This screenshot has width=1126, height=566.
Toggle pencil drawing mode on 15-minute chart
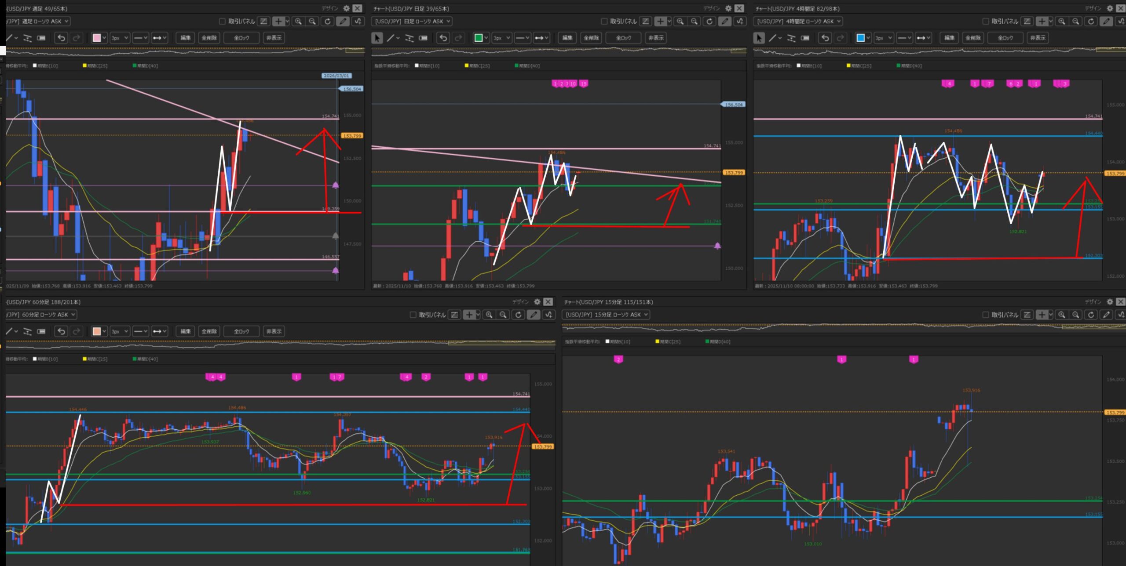pos(1106,315)
